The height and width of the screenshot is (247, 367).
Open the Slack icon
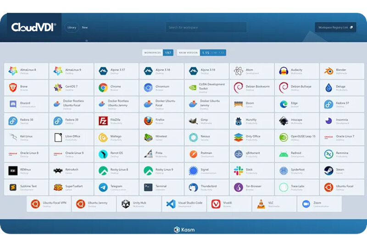[x=239, y=171]
